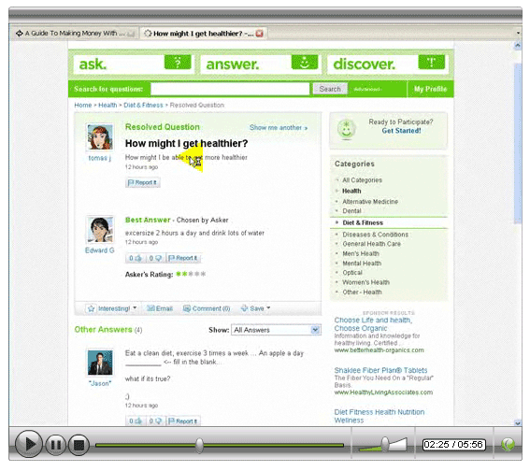Click the green smiley participate icon

[x=347, y=129]
